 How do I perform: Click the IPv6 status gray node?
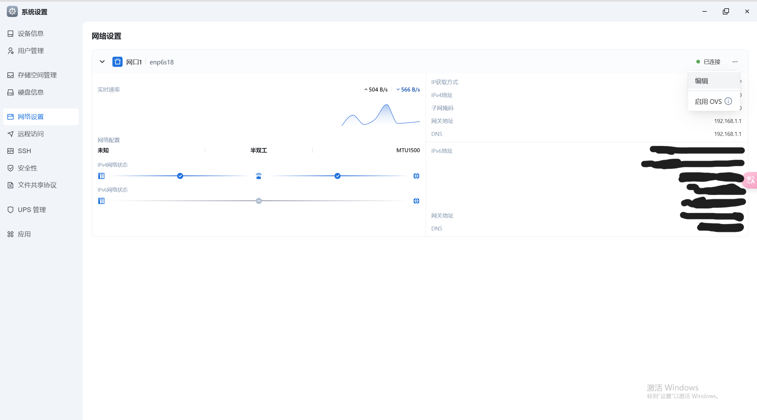(259, 201)
